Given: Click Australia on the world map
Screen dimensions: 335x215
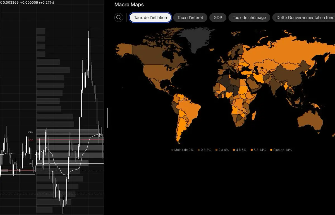Looking at the screenshot, I should click(310, 120).
